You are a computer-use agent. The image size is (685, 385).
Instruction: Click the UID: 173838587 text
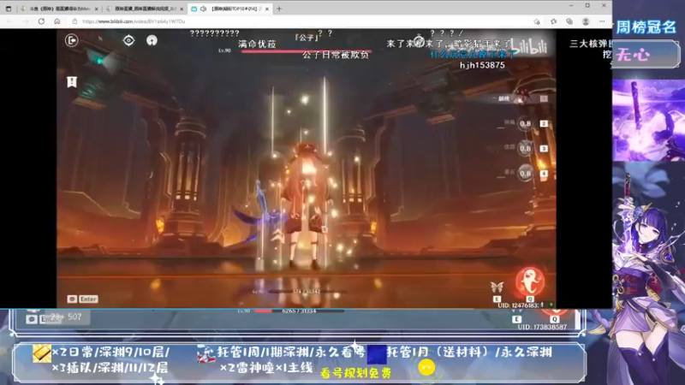(542, 327)
